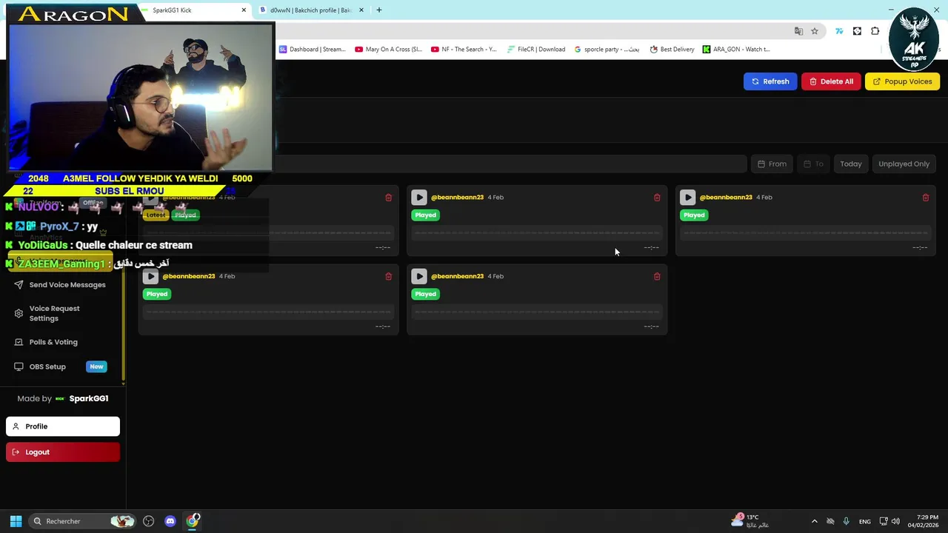
Task: Click the Today filter button
Action: [x=850, y=164]
